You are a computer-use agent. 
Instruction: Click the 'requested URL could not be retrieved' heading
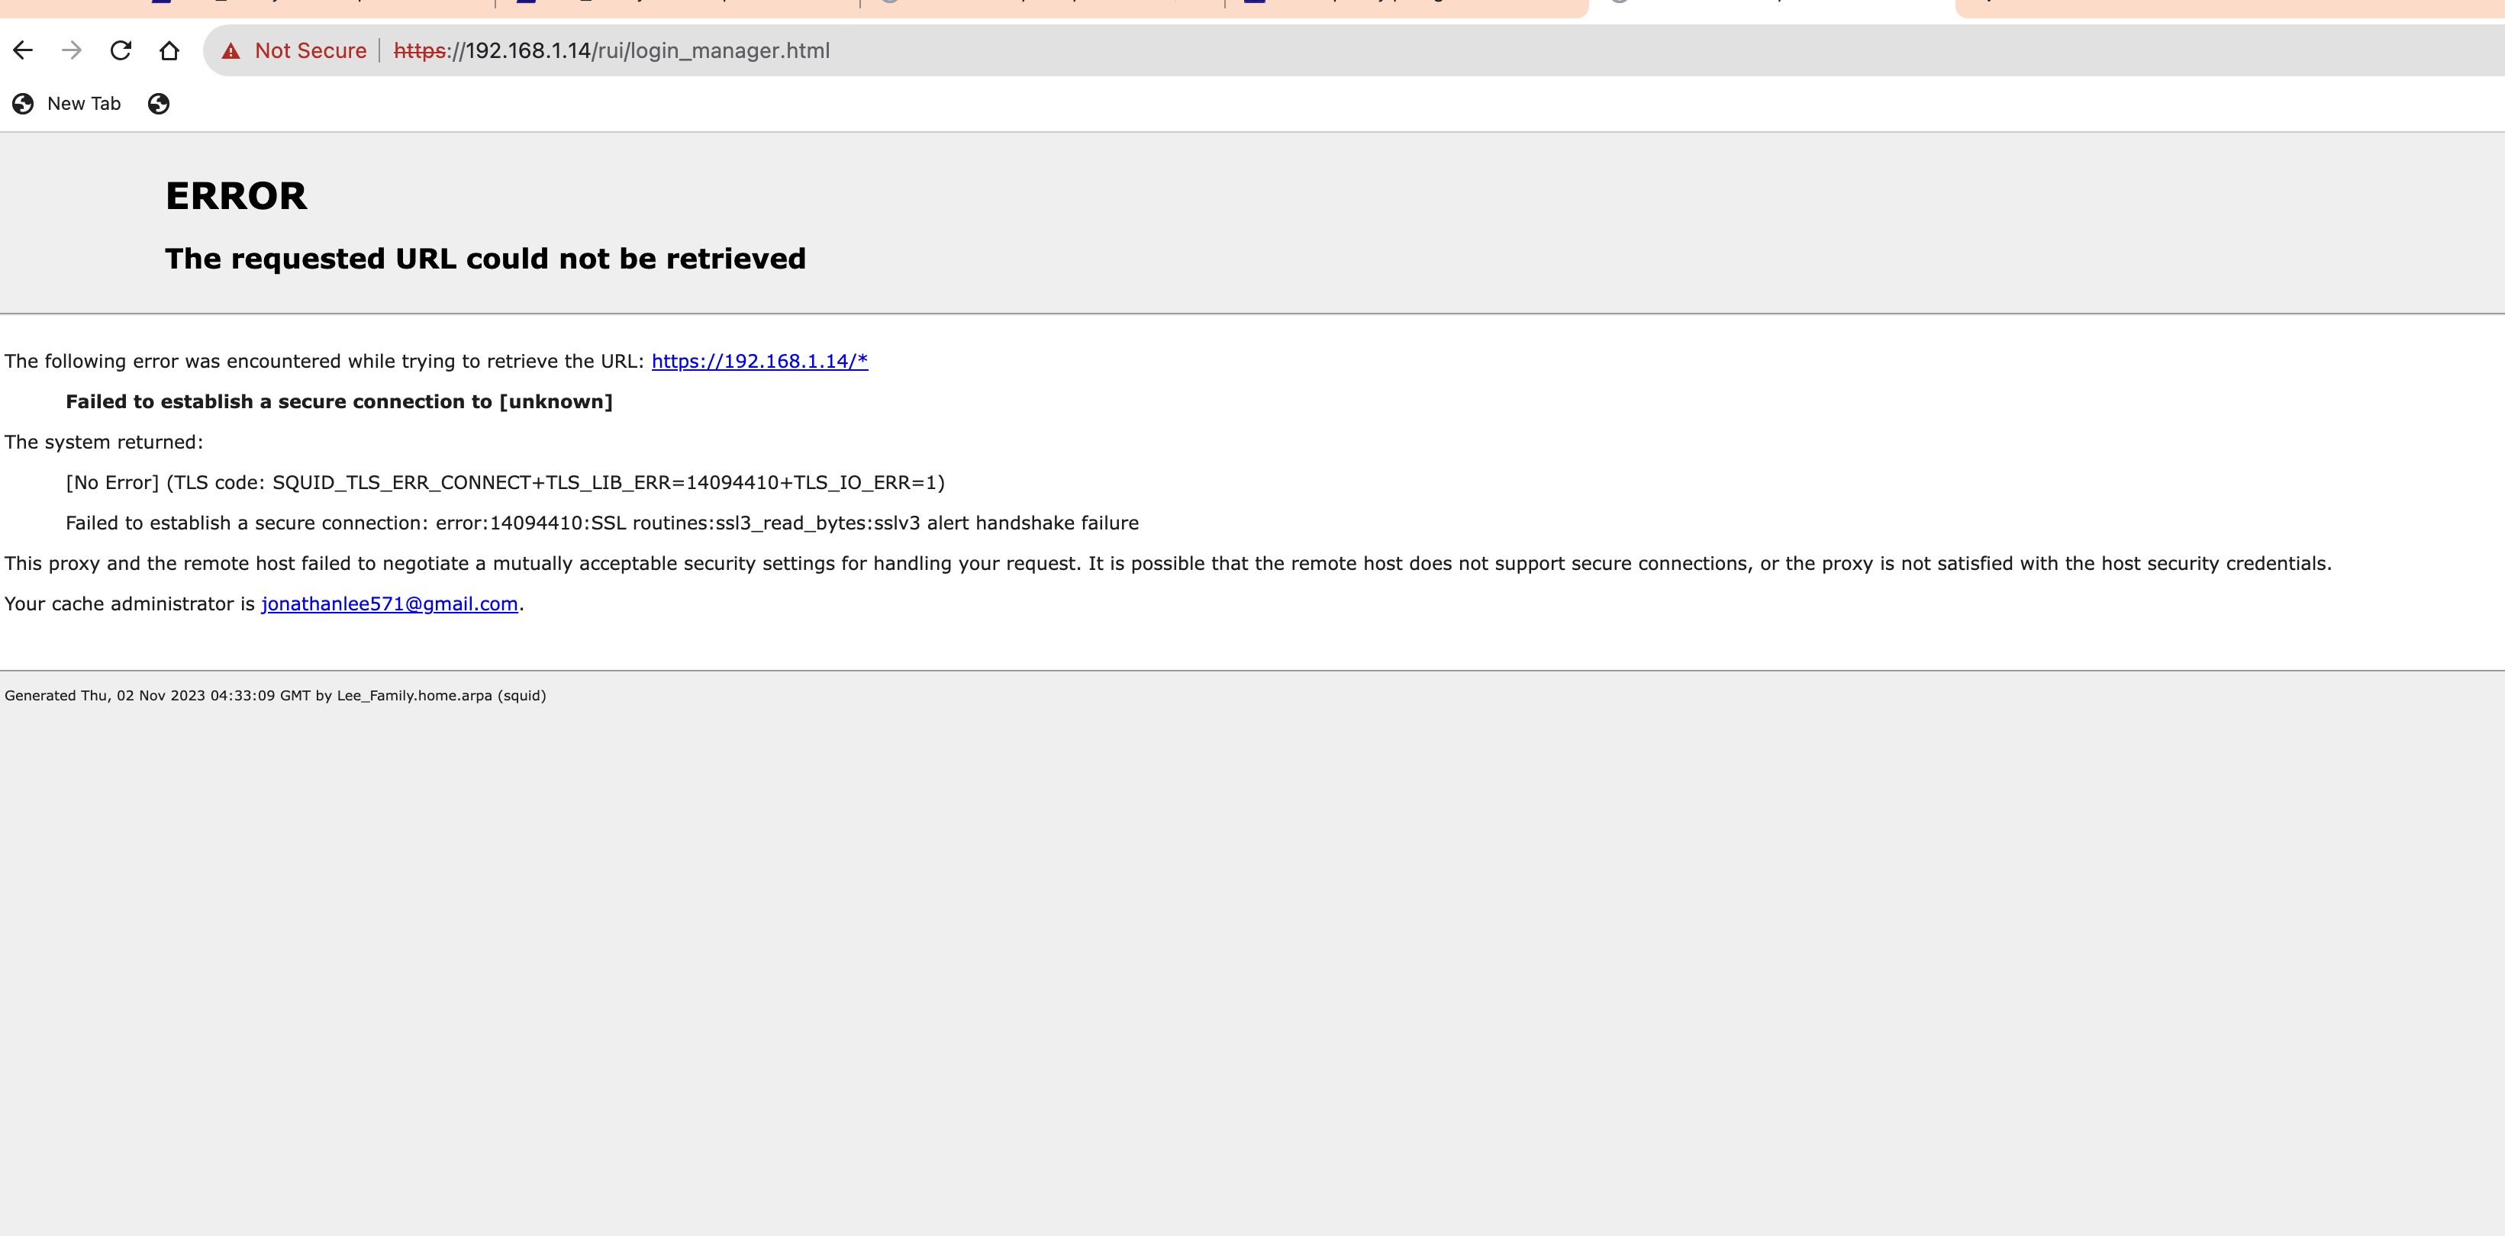coord(485,259)
